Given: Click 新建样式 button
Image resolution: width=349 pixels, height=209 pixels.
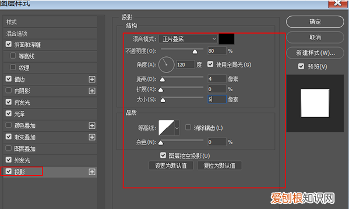Looking at the screenshot, I should coord(315,53).
